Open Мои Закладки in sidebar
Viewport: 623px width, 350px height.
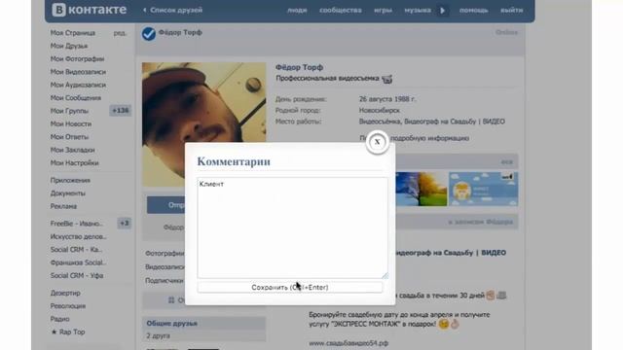(72, 150)
